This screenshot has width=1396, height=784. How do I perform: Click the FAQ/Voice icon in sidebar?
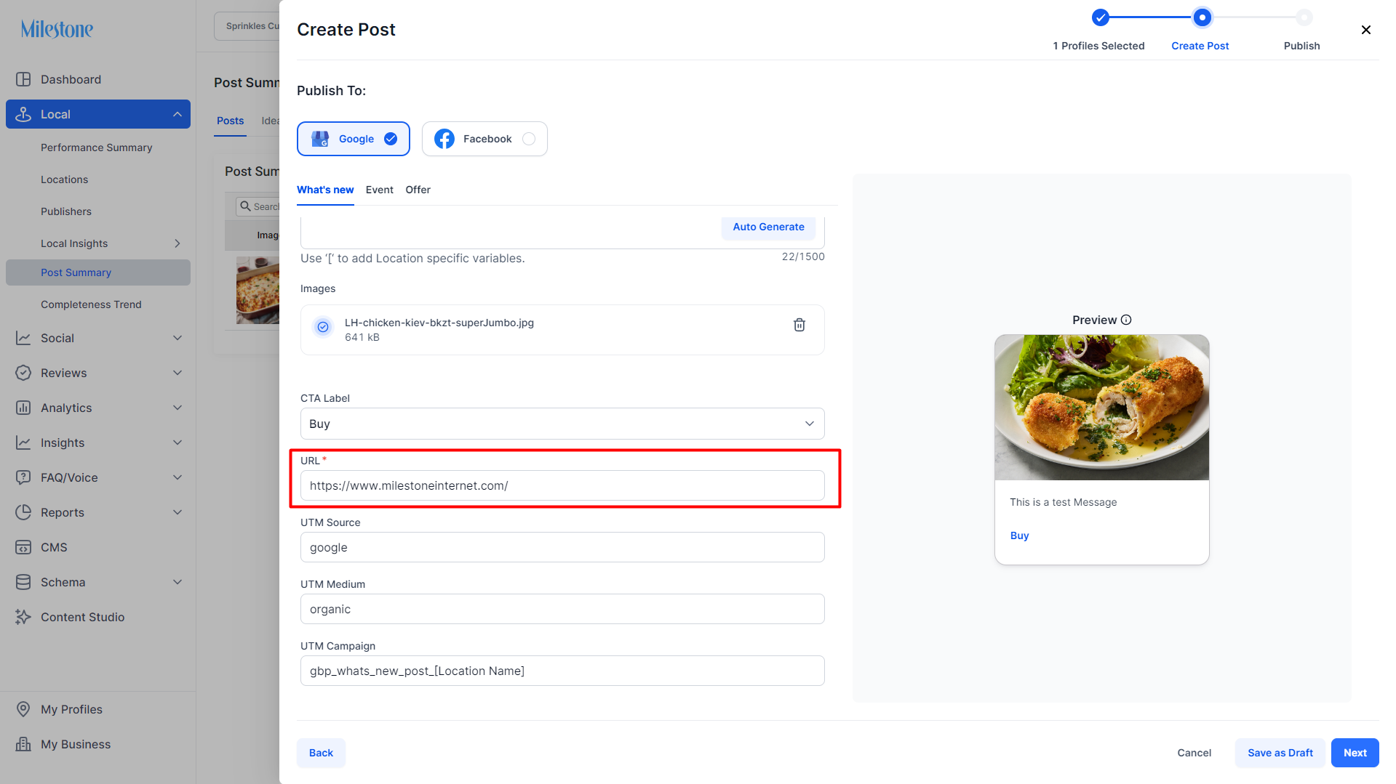(23, 477)
